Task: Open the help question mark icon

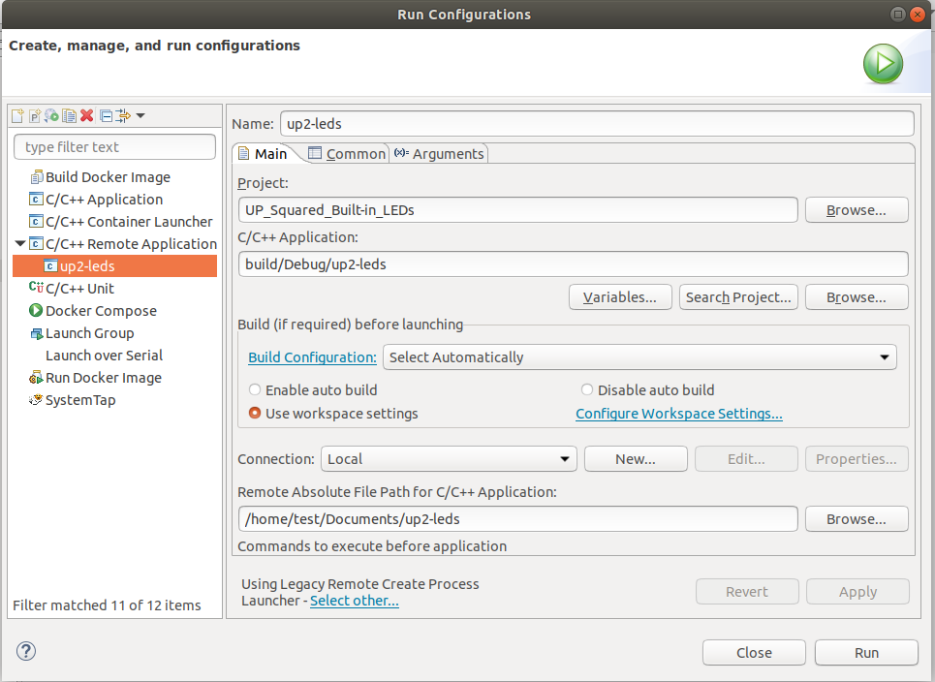Action: tap(26, 651)
